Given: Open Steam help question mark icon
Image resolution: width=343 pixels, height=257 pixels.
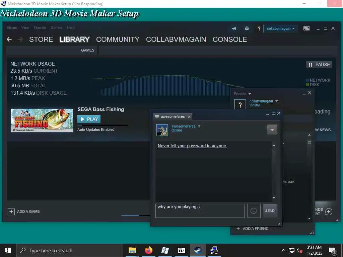Looking at the screenshot, I should point(259,29).
